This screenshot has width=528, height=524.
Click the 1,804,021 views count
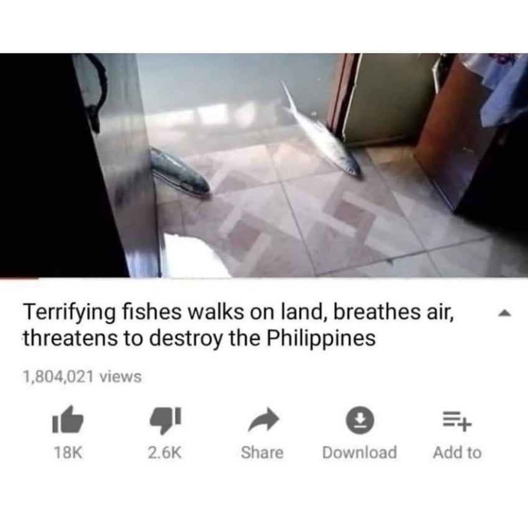82,376
